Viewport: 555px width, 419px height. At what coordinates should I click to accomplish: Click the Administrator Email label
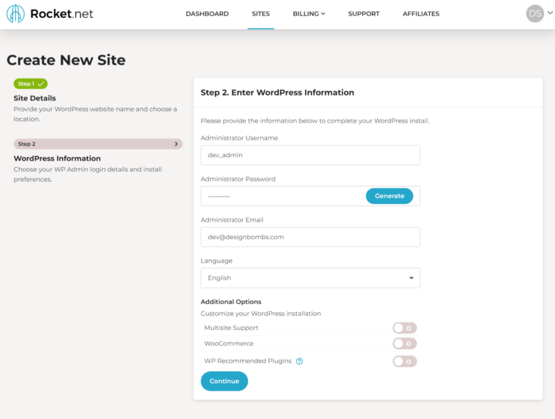(232, 220)
